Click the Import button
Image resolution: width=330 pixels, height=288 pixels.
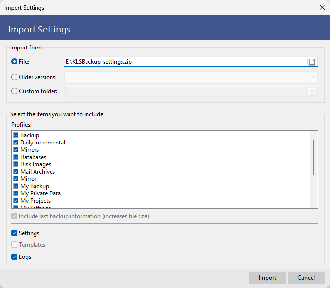click(x=267, y=278)
